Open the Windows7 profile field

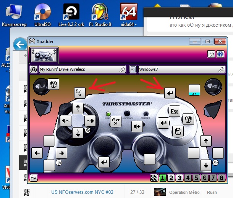[x=181, y=69]
